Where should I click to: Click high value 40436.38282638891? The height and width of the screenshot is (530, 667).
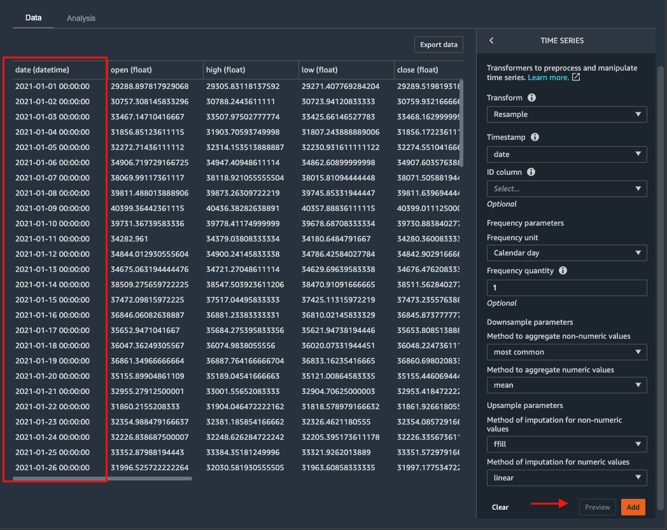[243, 208]
